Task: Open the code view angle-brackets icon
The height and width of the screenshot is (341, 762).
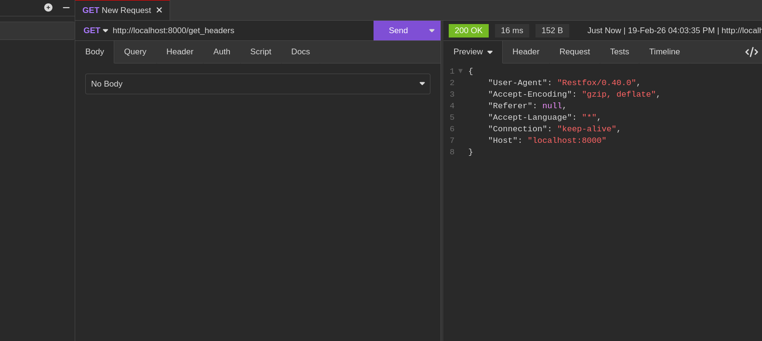Action: point(751,52)
